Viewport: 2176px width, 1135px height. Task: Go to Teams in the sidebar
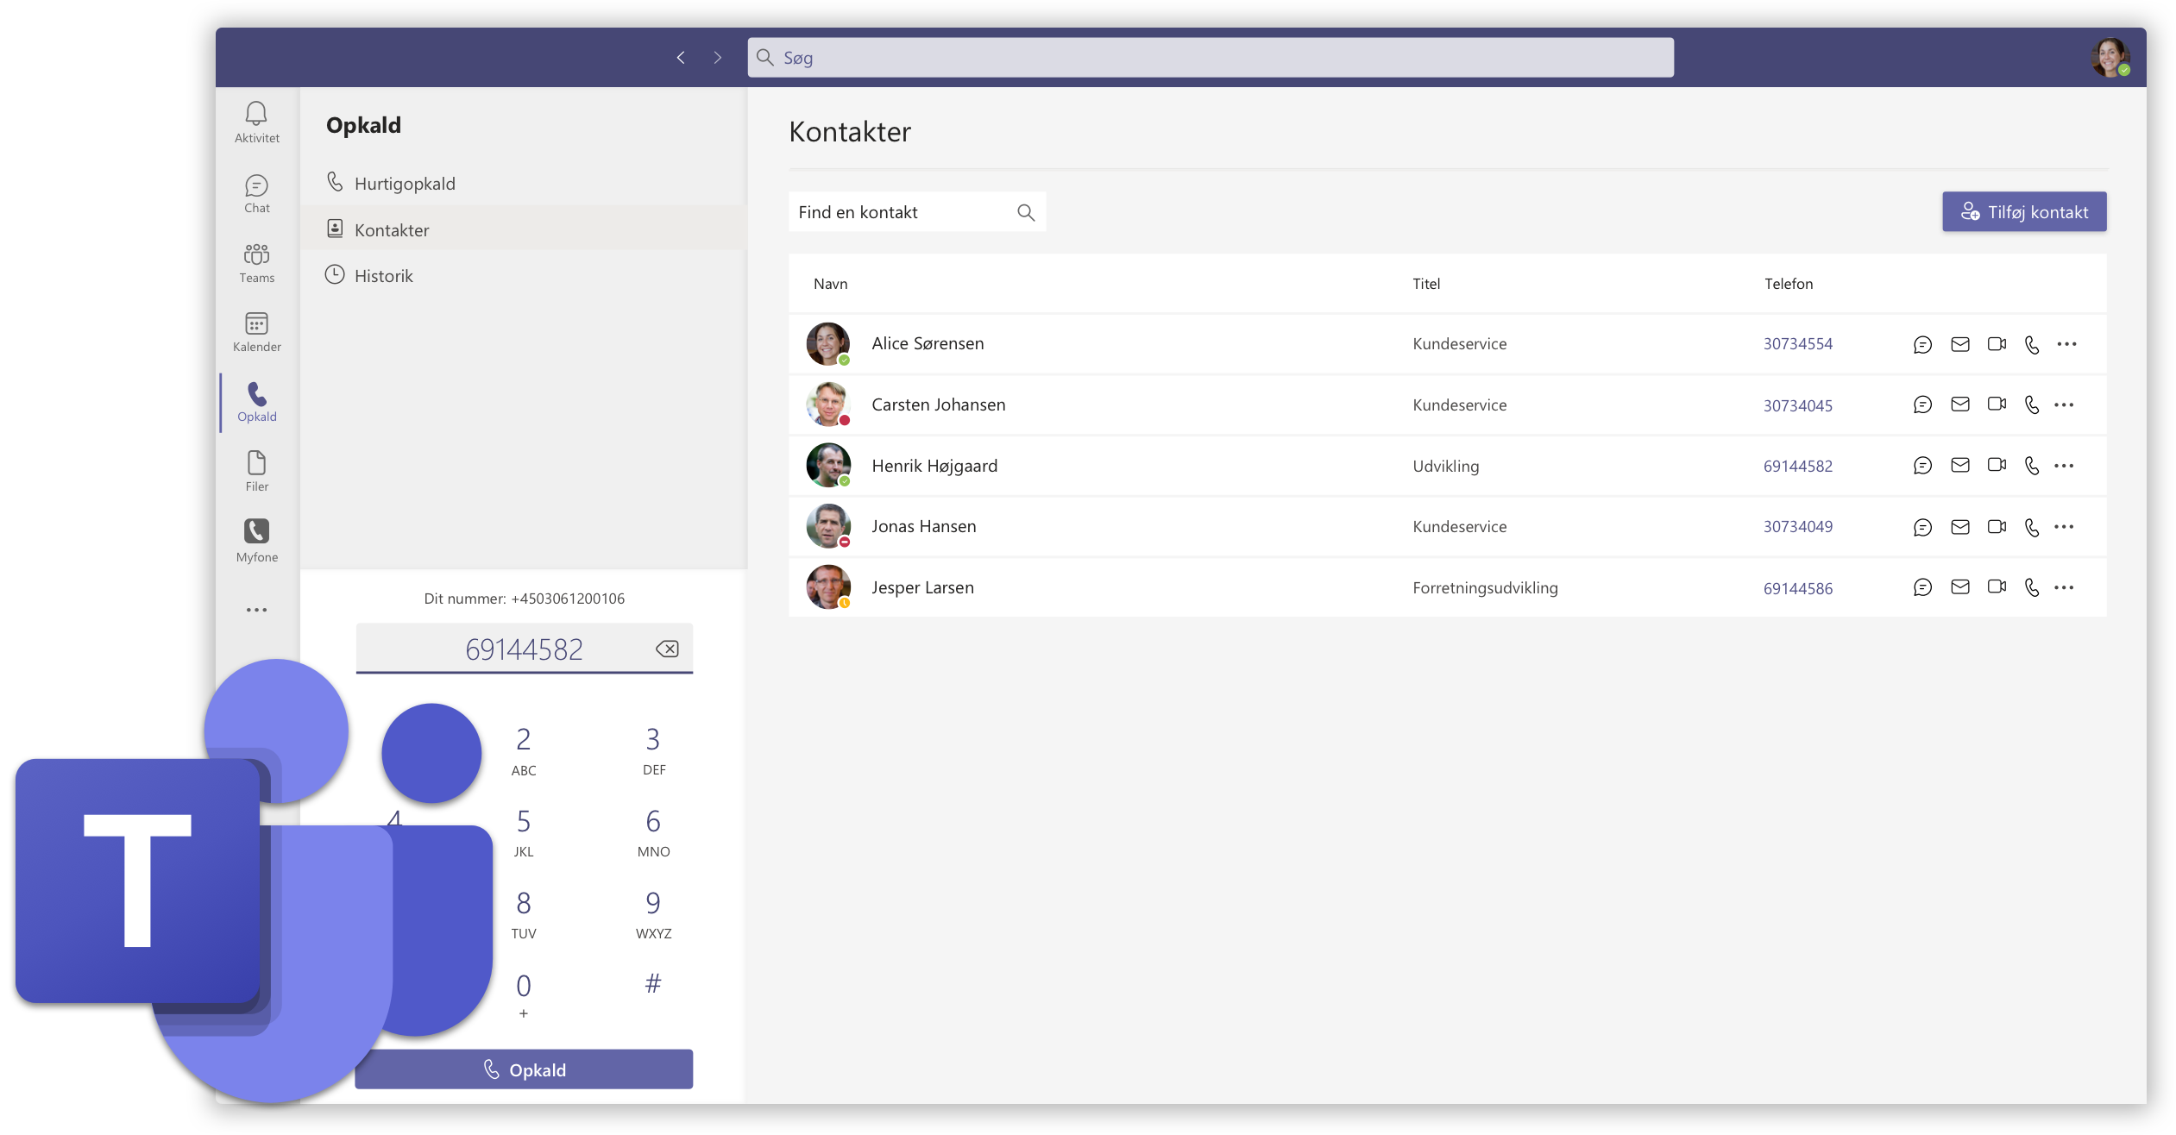tap(256, 263)
